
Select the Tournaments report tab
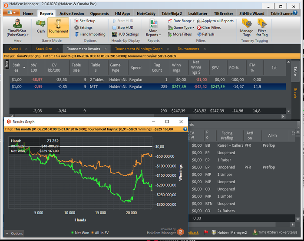pos(188,49)
